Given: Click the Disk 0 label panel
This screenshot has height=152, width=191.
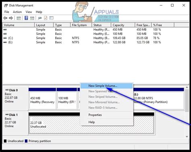Looking at the screenshot, I should tap(15, 99).
